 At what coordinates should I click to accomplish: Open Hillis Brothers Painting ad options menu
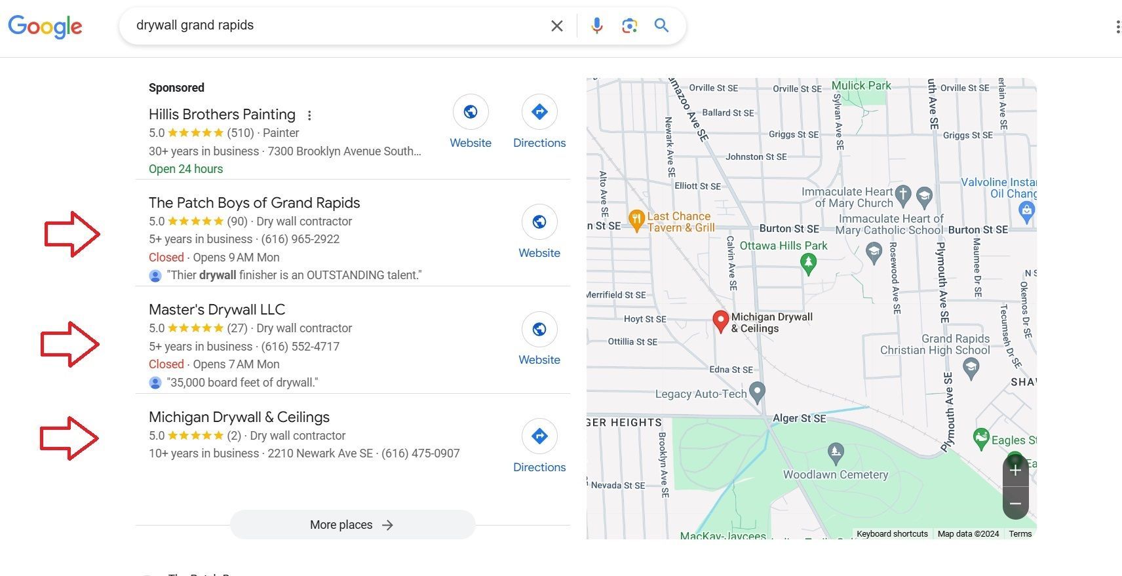click(x=309, y=115)
